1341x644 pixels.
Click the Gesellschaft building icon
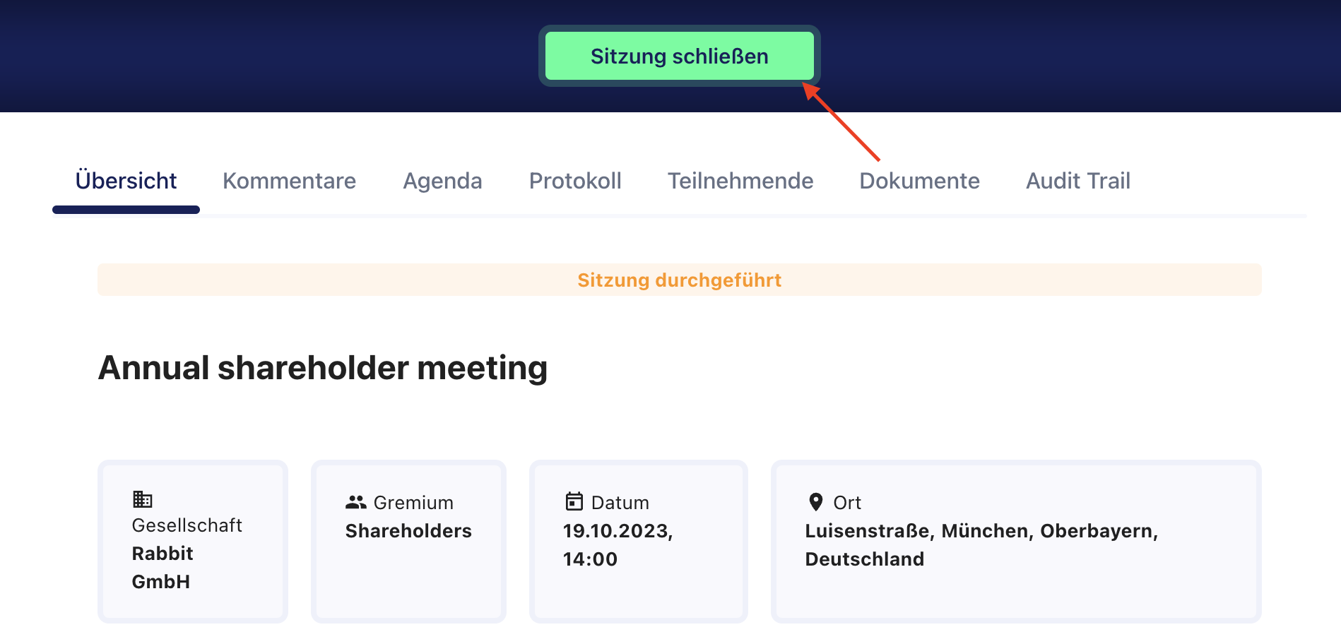pyautogui.click(x=143, y=499)
